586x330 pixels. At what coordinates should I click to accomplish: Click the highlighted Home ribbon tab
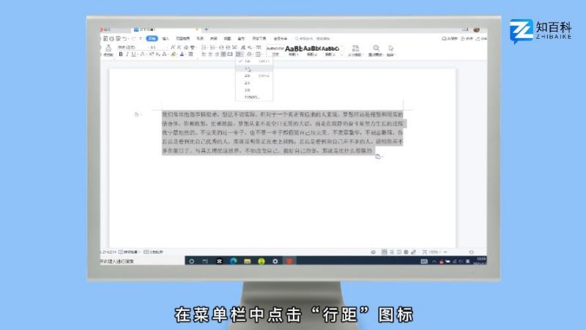point(152,38)
